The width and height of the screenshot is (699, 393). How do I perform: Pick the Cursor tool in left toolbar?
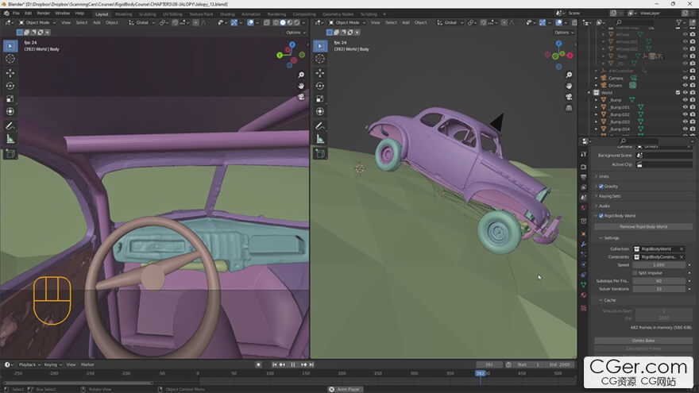(x=10, y=59)
